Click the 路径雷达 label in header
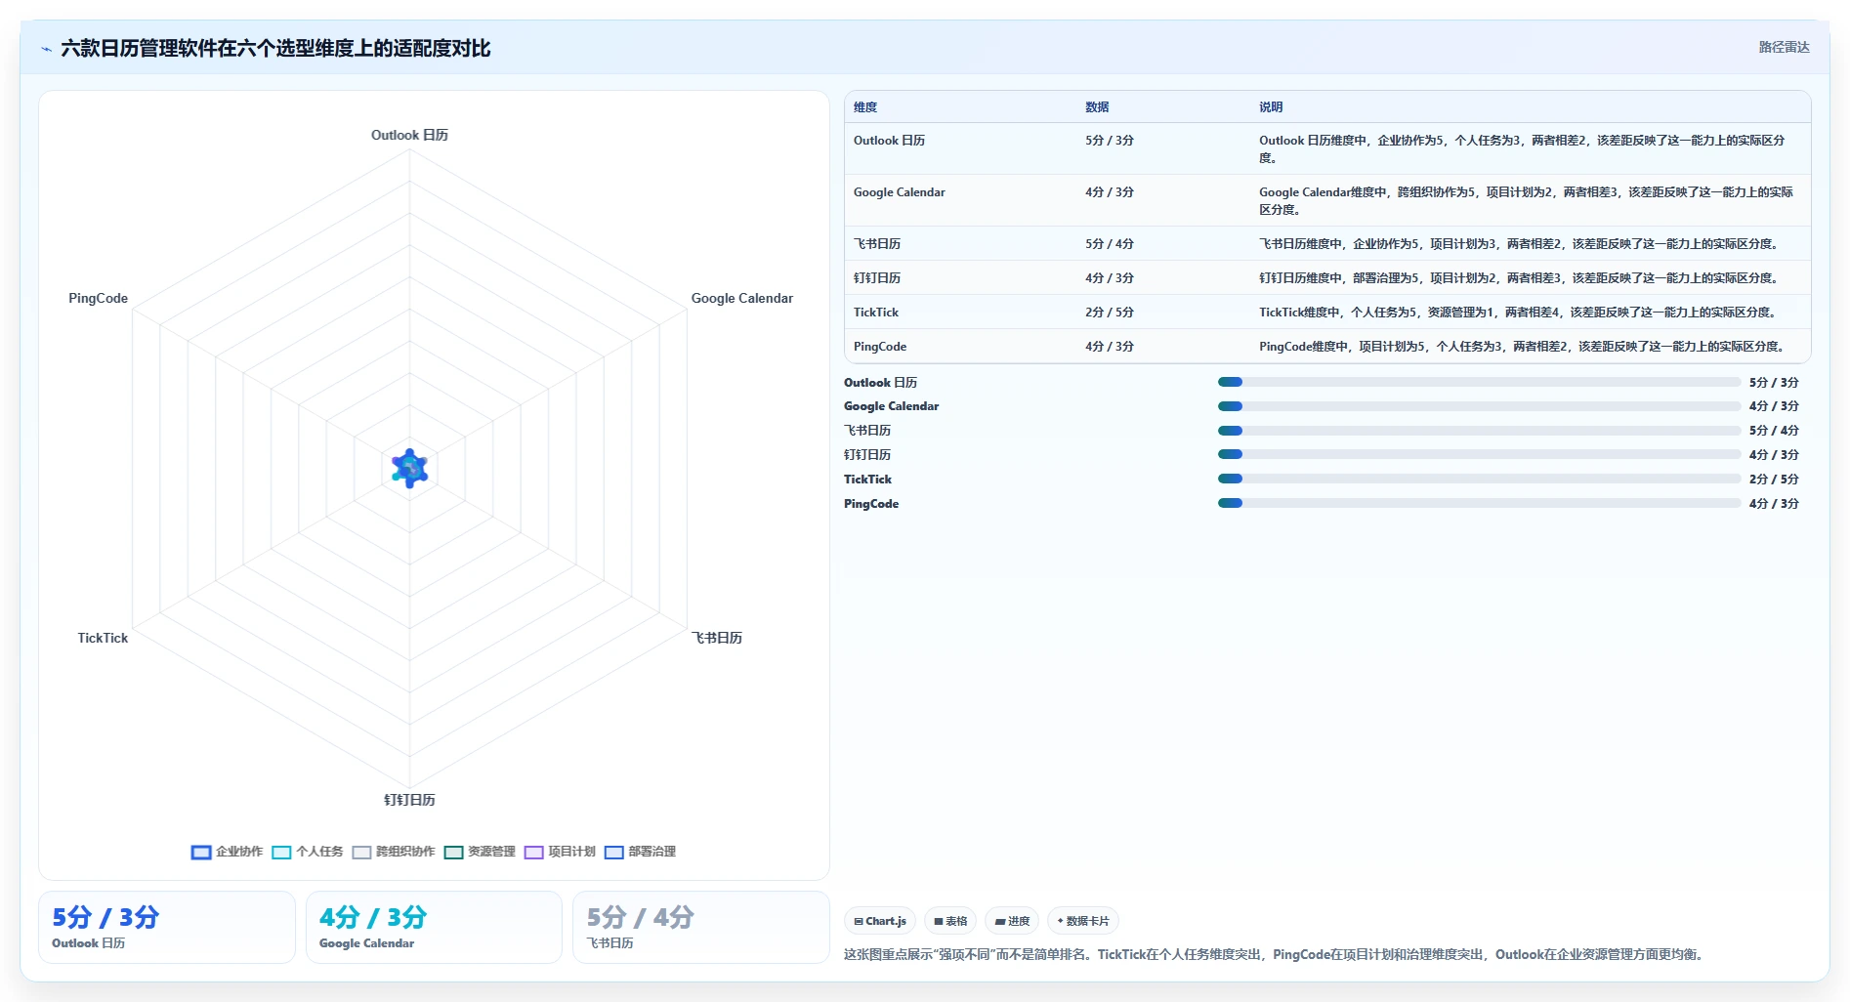Viewport: 1850px width, 1002px height. pos(1784,47)
